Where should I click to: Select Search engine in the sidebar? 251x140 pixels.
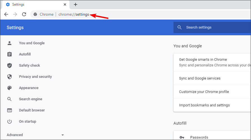tap(31, 99)
